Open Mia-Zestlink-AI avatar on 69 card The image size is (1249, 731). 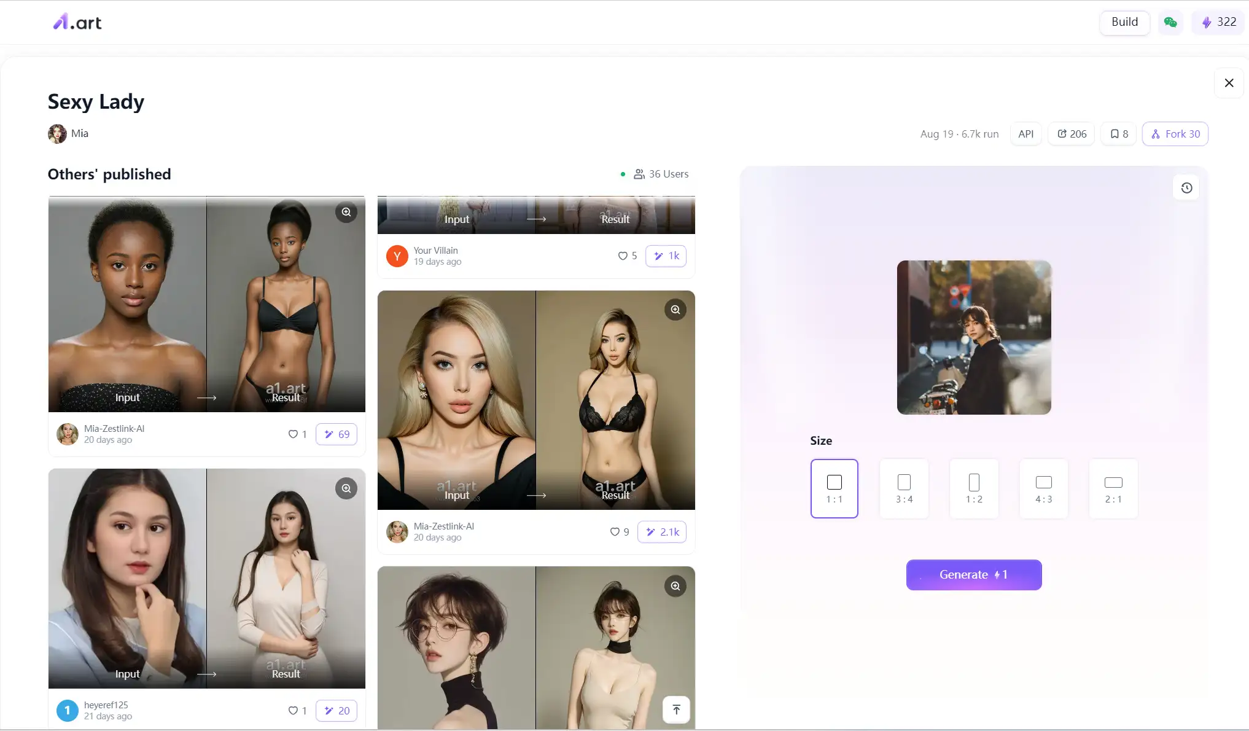pyautogui.click(x=68, y=434)
